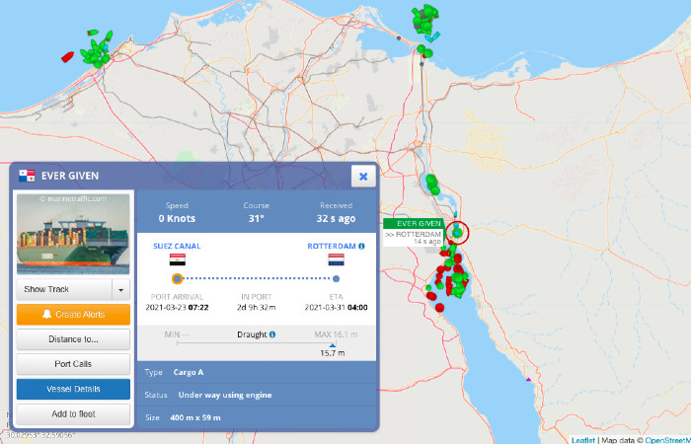
Task: Close the Ever Given vessel popup
Action: click(x=362, y=176)
